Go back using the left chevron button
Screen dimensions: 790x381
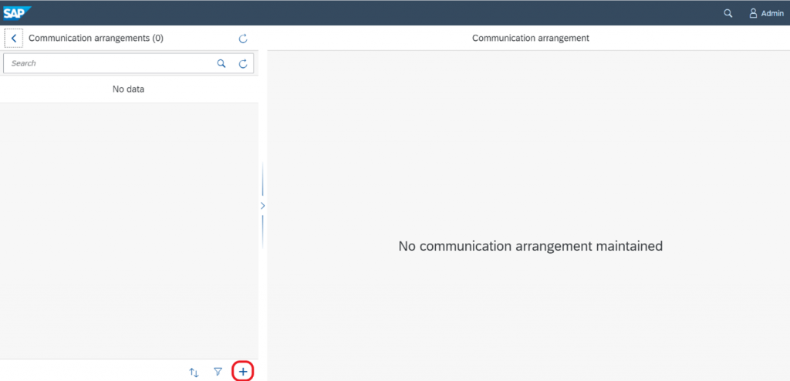click(x=14, y=39)
